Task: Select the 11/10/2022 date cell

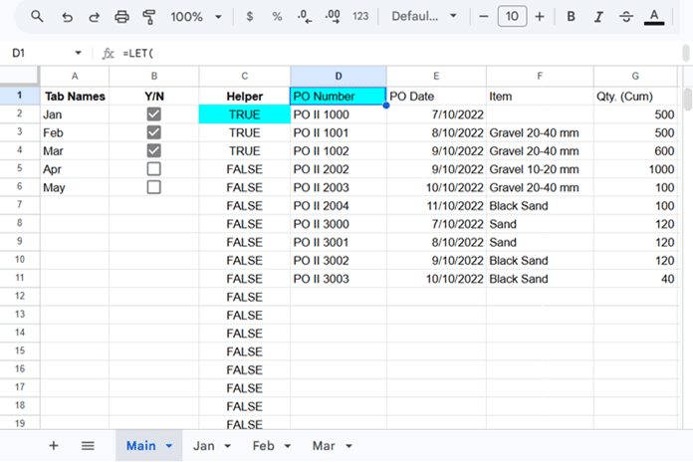Action: [436, 205]
